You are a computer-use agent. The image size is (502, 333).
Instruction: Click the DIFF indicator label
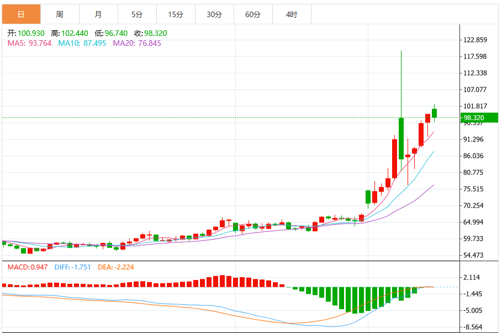[x=73, y=267]
